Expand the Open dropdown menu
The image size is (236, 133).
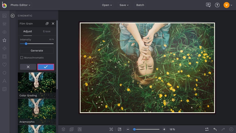click(107, 5)
